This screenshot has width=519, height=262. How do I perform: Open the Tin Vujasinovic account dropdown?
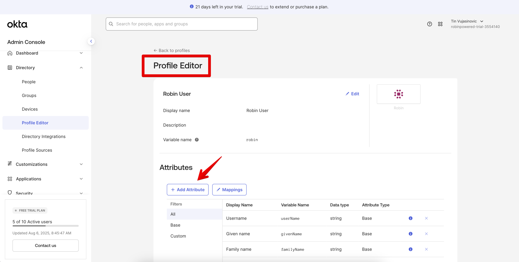coord(475,24)
